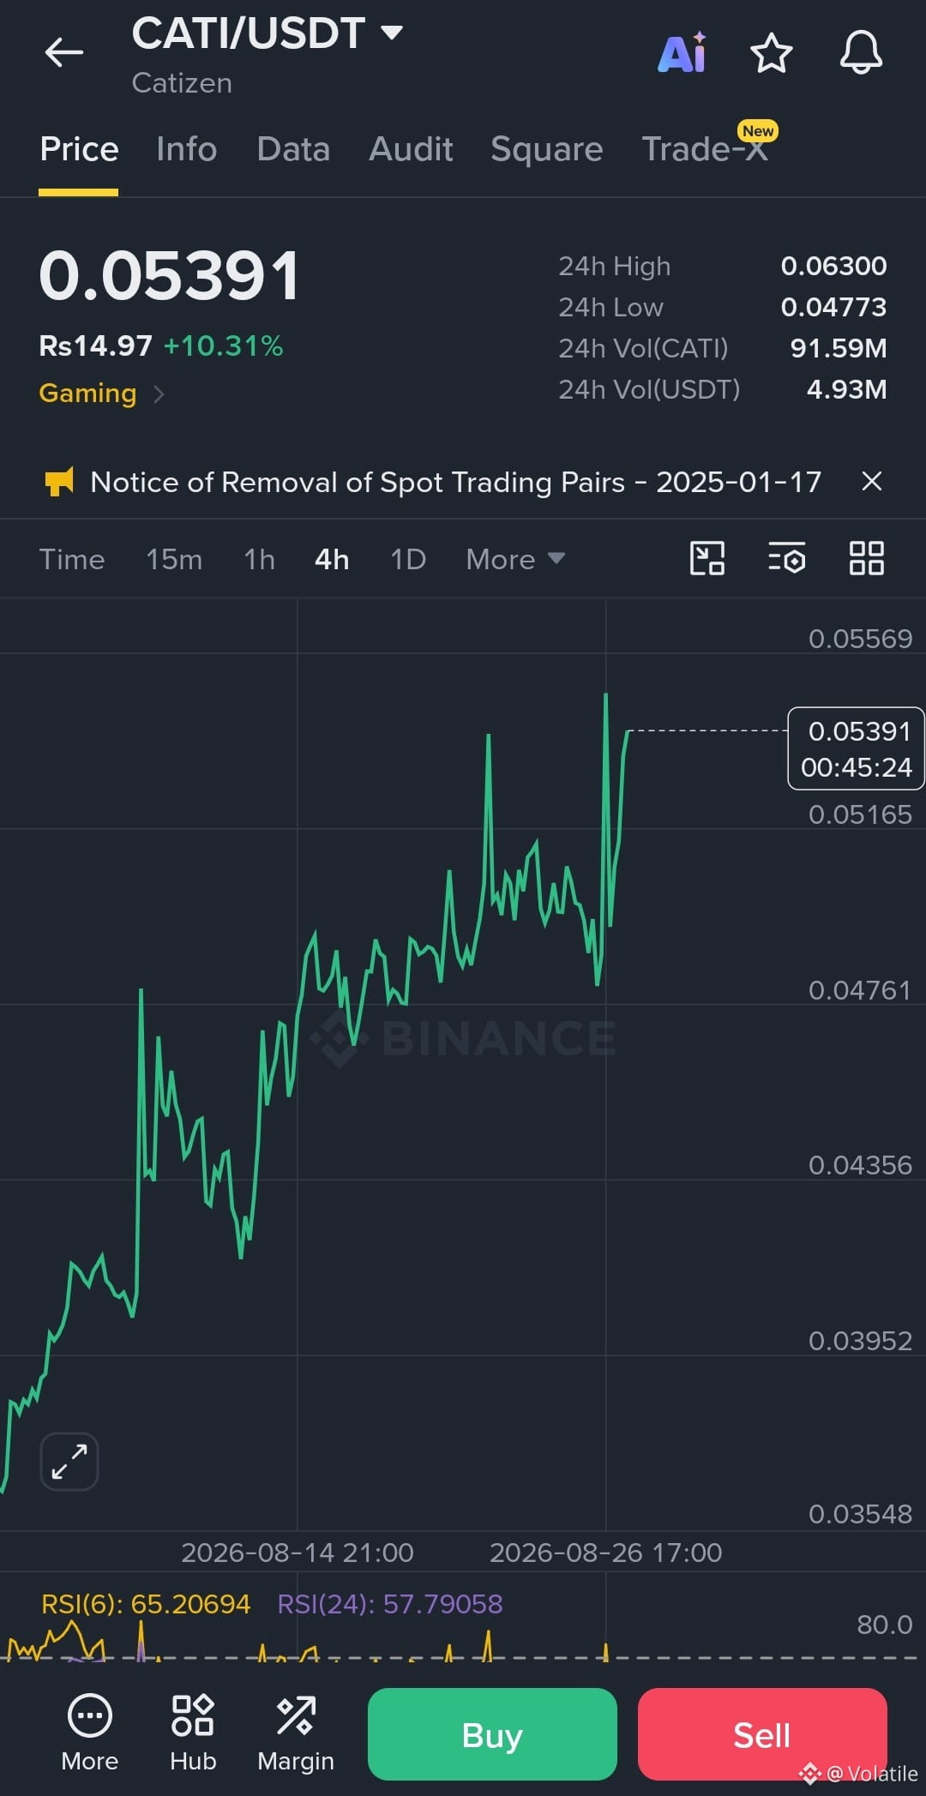Select the 15m chart interval
The width and height of the screenshot is (926, 1796).
click(x=174, y=559)
